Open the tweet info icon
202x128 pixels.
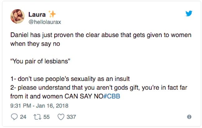pos(189,117)
